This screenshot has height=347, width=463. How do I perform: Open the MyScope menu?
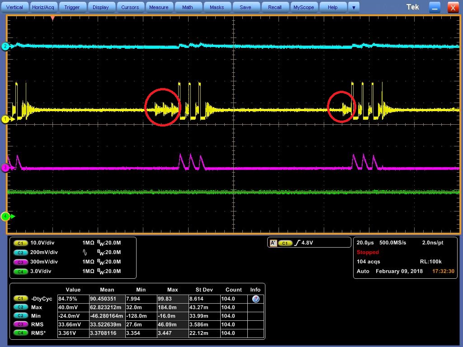(303, 7)
